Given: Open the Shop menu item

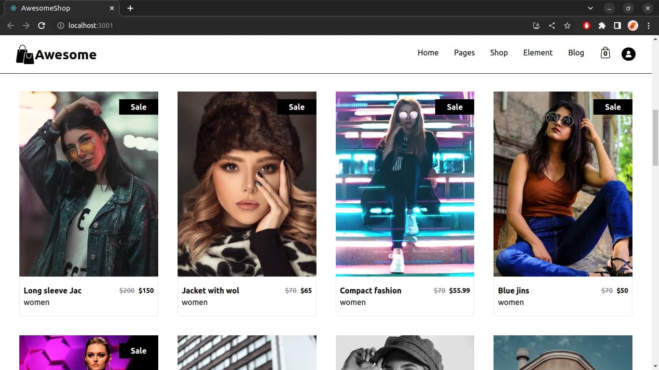Looking at the screenshot, I should coord(499,53).
